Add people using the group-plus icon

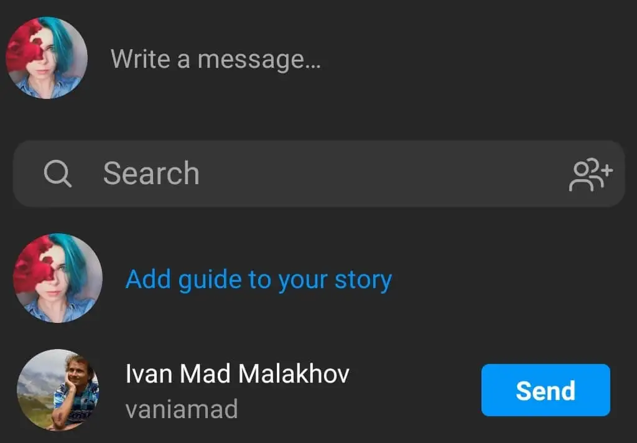591,174
